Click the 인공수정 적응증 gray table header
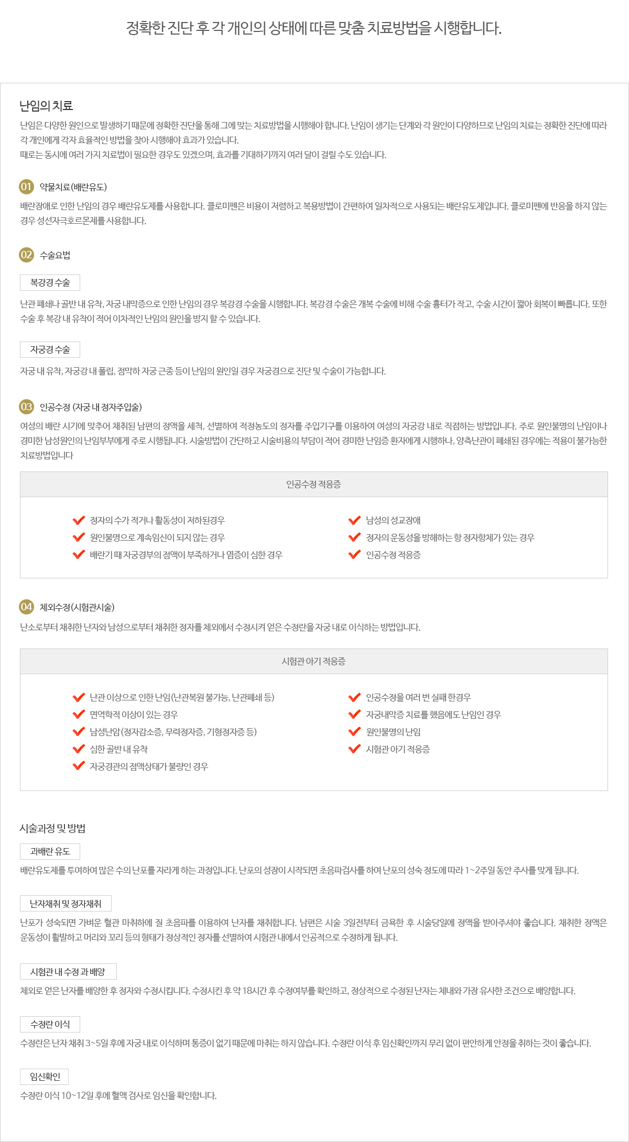Image resolution: width=629 pixels, height=1142 pixels. coord(313,485)
